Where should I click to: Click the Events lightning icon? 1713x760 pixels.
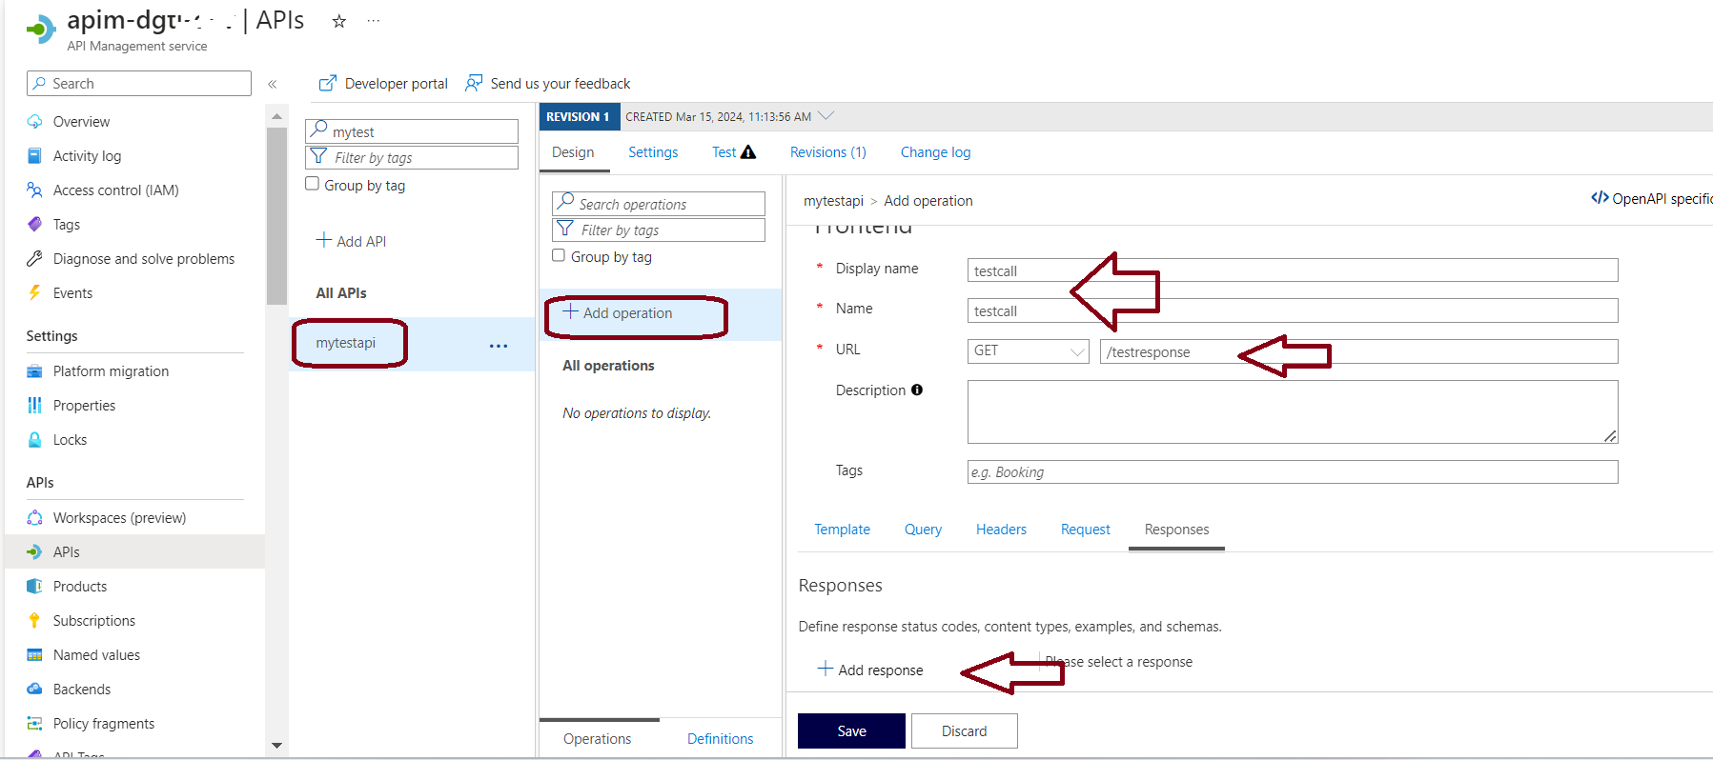click(35, 293)
